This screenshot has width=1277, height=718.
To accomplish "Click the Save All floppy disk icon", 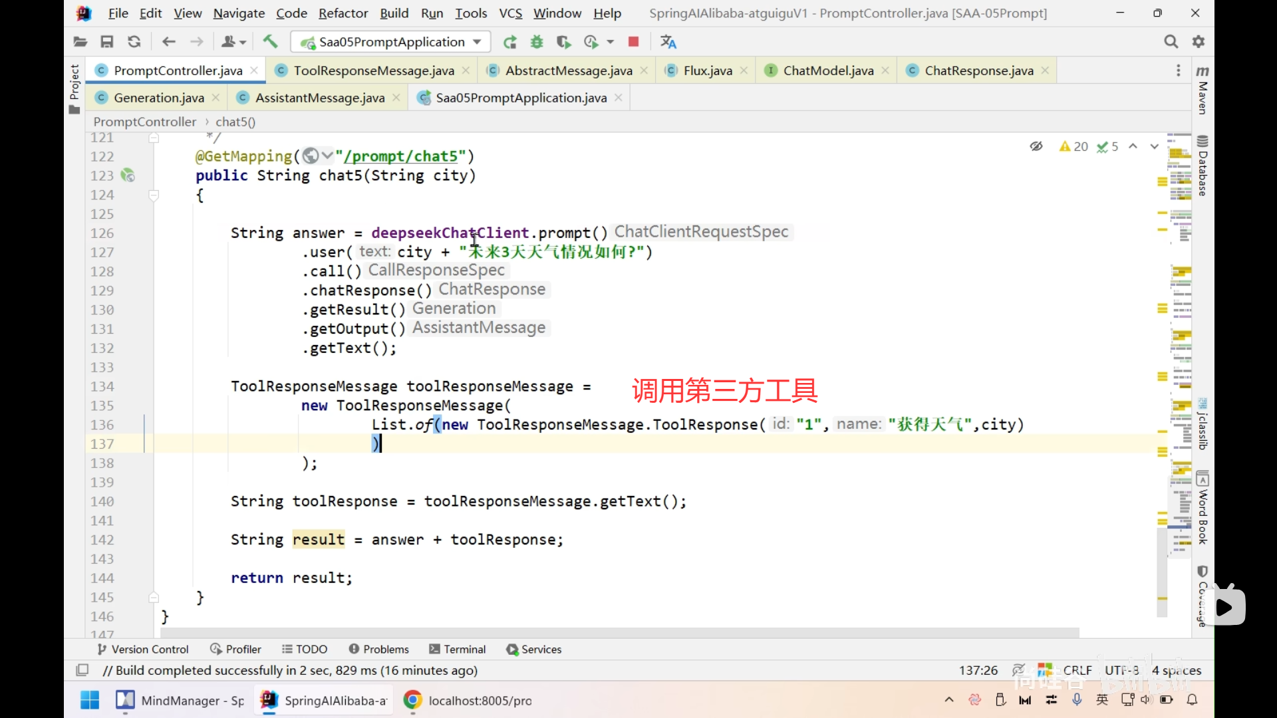I will click(106, 42).
